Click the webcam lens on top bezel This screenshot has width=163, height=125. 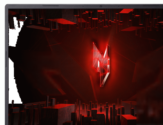point(101,6)
